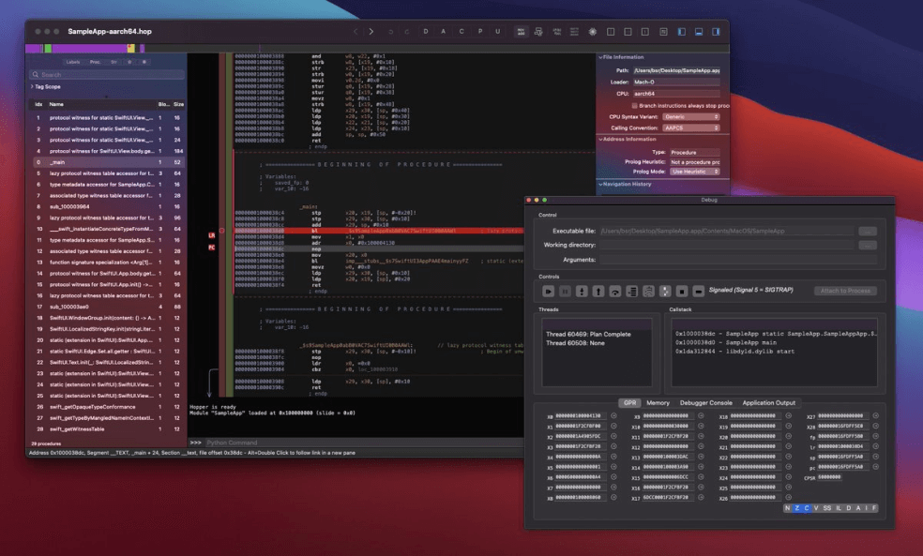
Task: Sort procedures by the Size column header
Action: point(178,104)
